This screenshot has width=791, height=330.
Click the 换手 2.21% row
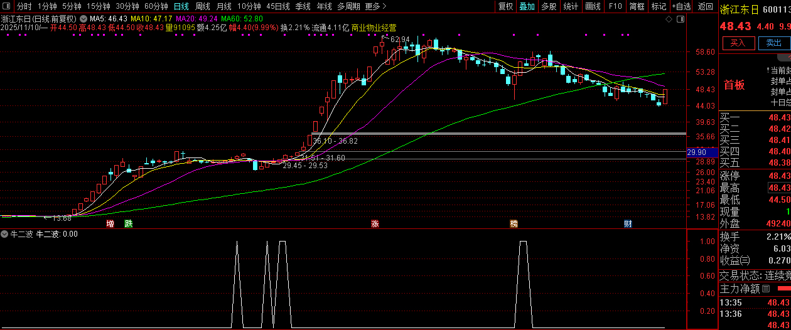[x=755, y=237]
